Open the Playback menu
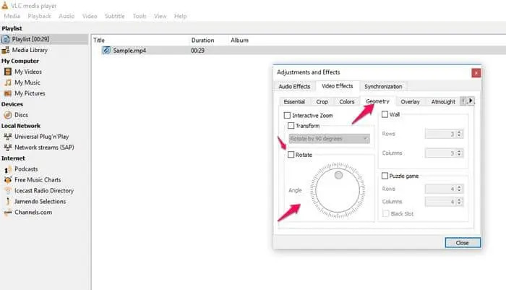Screen dimensions: 506x290 pos(39,16)
